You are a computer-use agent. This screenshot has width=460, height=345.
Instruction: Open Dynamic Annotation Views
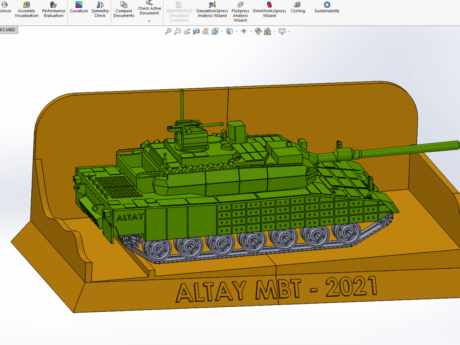(x=206, y=31)
